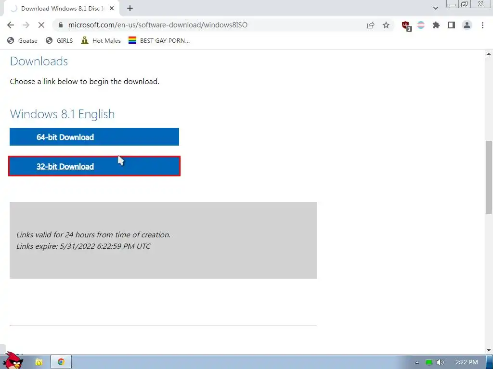The image size is (493, 369).
Task: Open the uBlock Origin extension
Action: coord(406,25)
